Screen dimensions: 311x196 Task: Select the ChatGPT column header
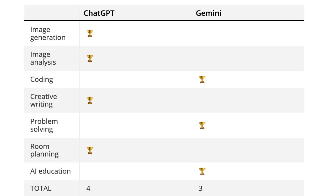[x=99, y=13]
